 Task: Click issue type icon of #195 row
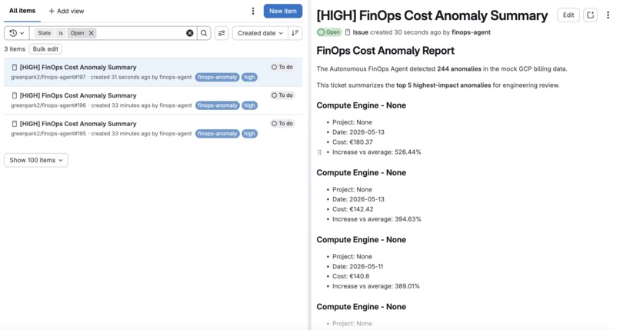coord(15,124)
